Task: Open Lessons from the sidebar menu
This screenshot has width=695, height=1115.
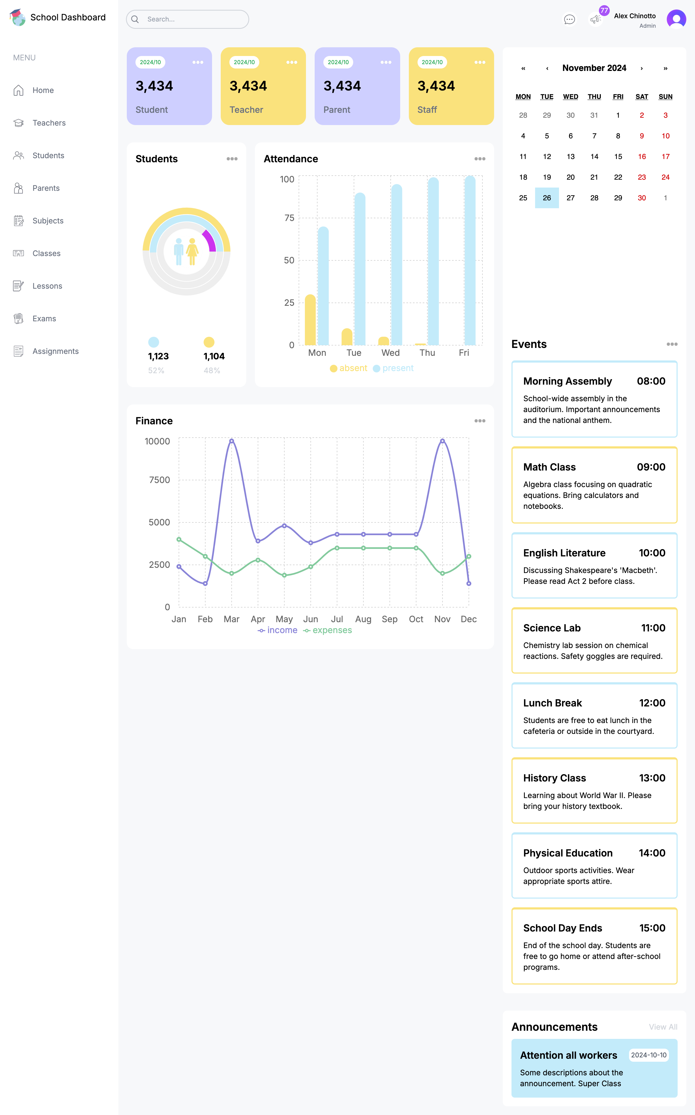Action: pyautogui.click(x=47, y=286)
